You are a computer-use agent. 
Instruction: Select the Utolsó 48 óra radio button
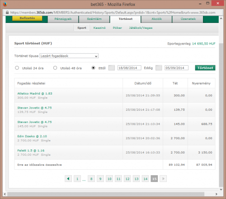point(55,68)
